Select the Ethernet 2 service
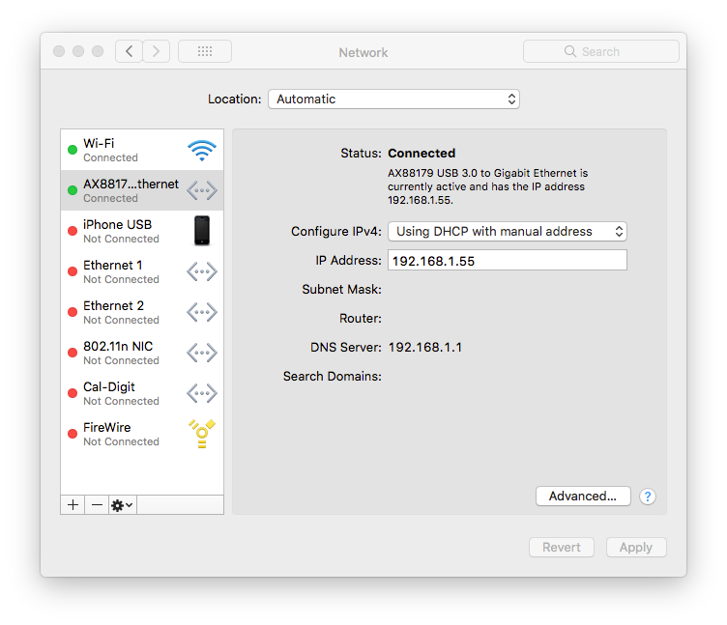This screenshot has height=625, width=727. click(142, 312)
